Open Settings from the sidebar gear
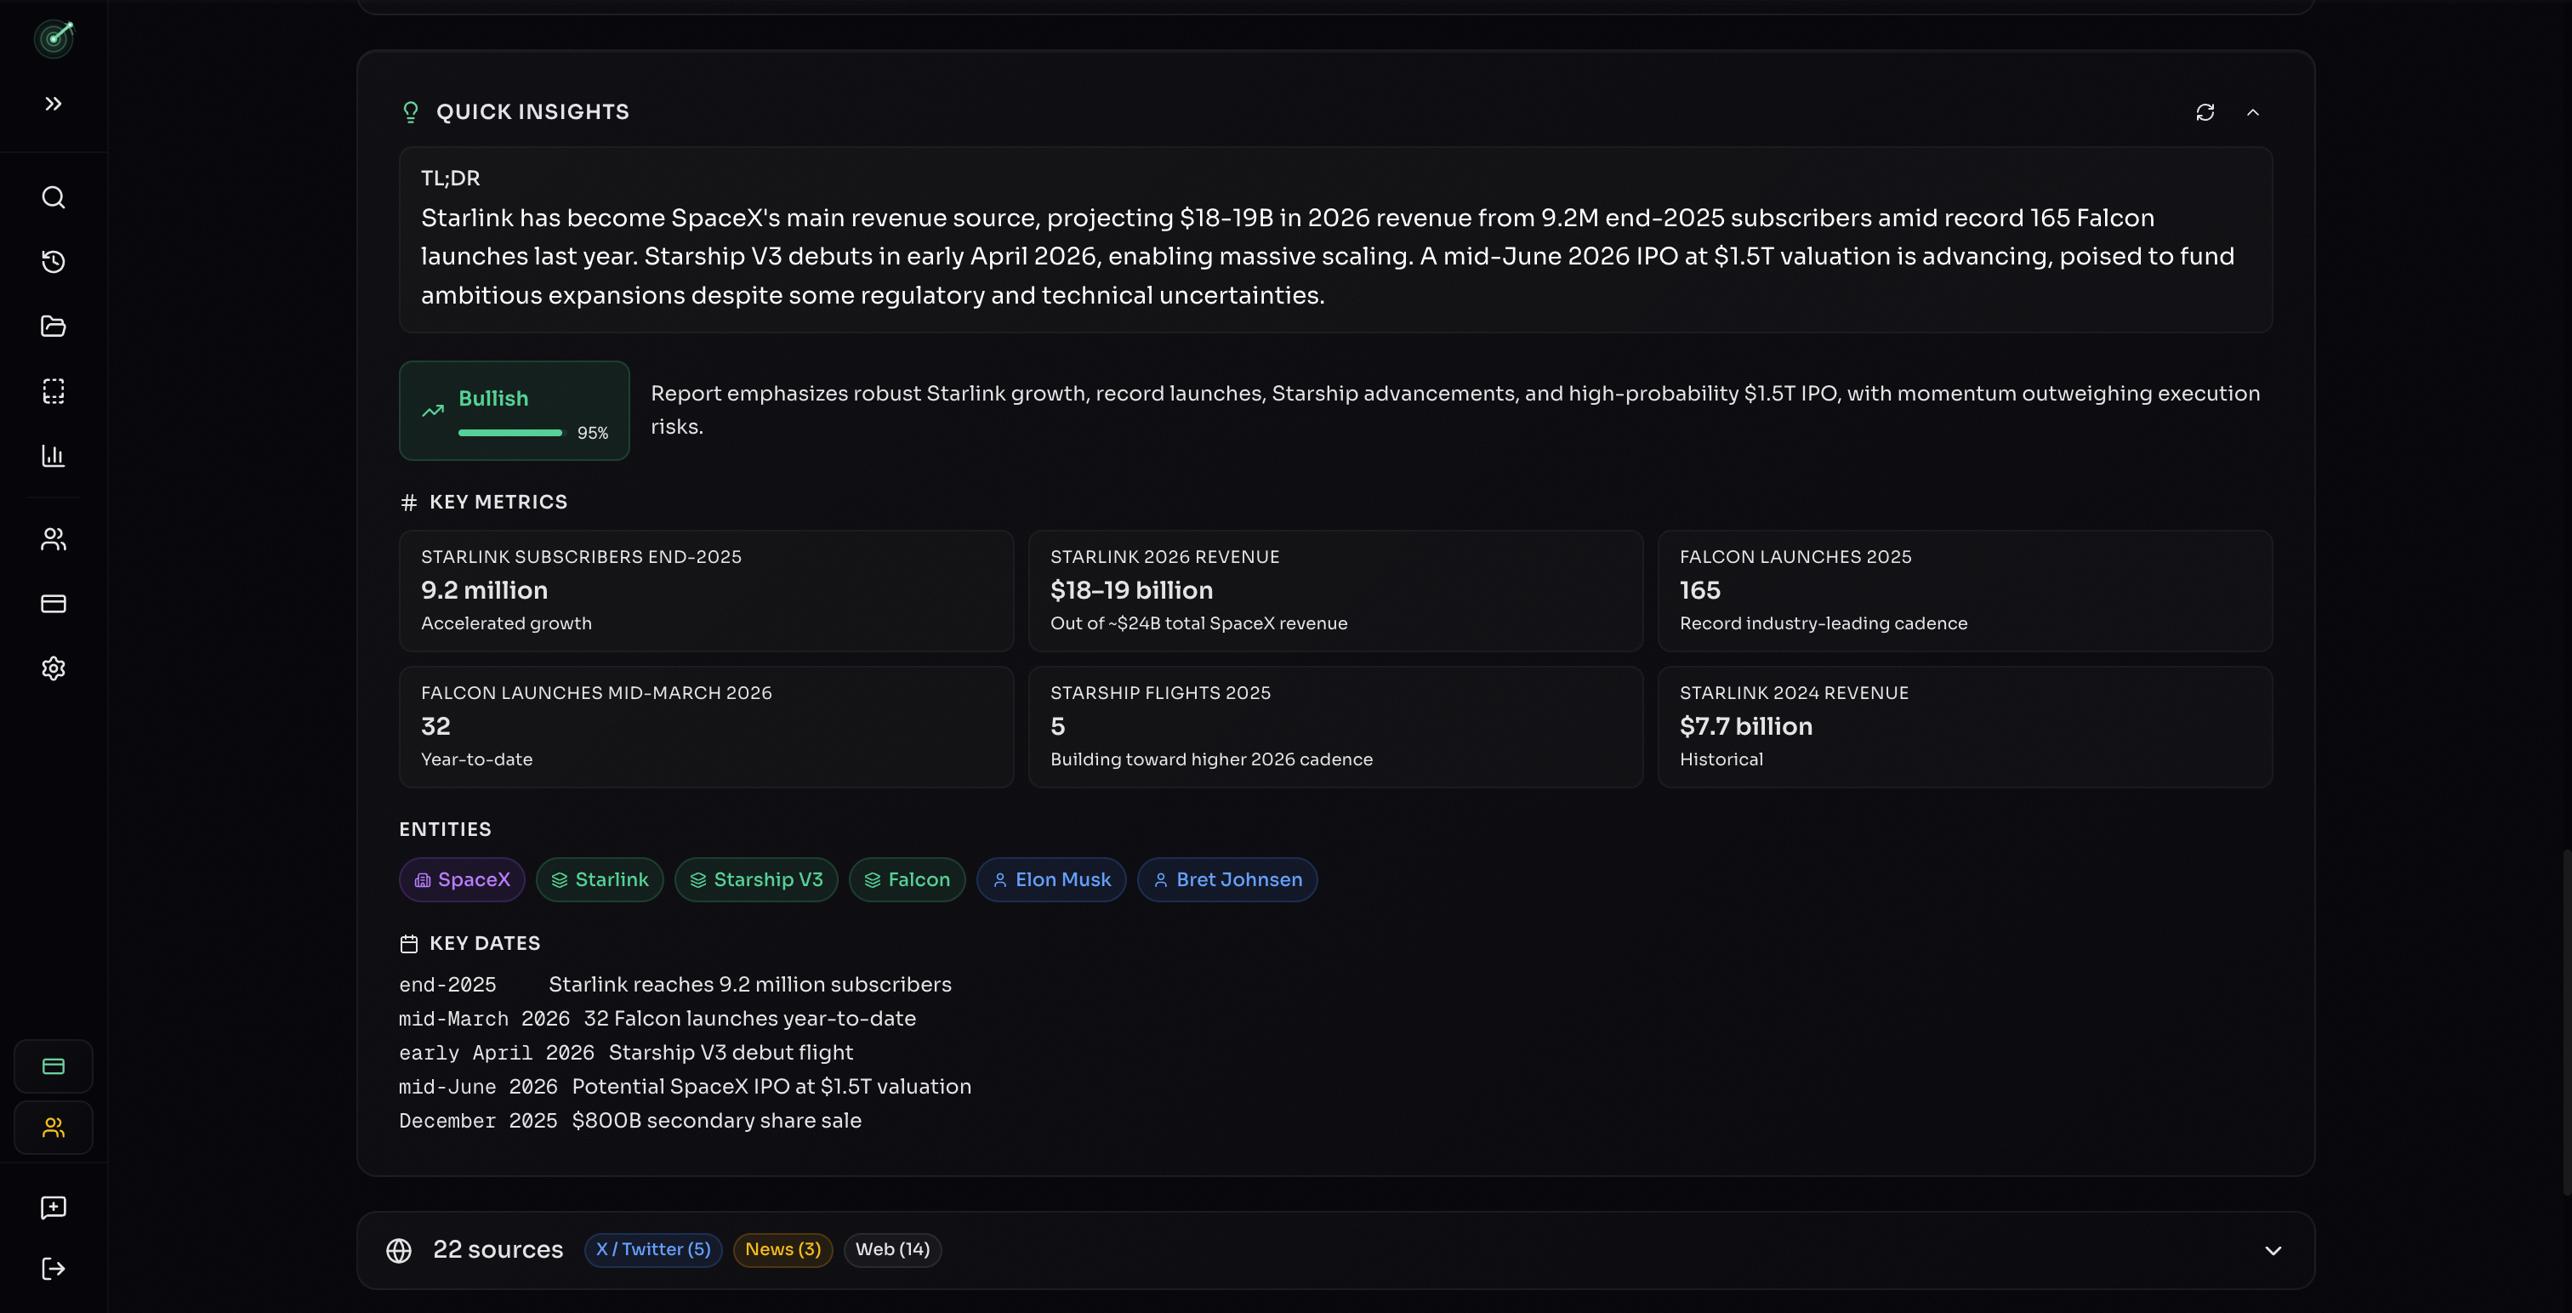Viewport: 2572px width, 1313px height. (53, 669)
